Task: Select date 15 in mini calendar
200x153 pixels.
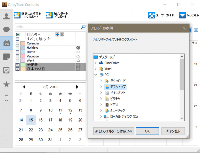Action: pos(31,120)
